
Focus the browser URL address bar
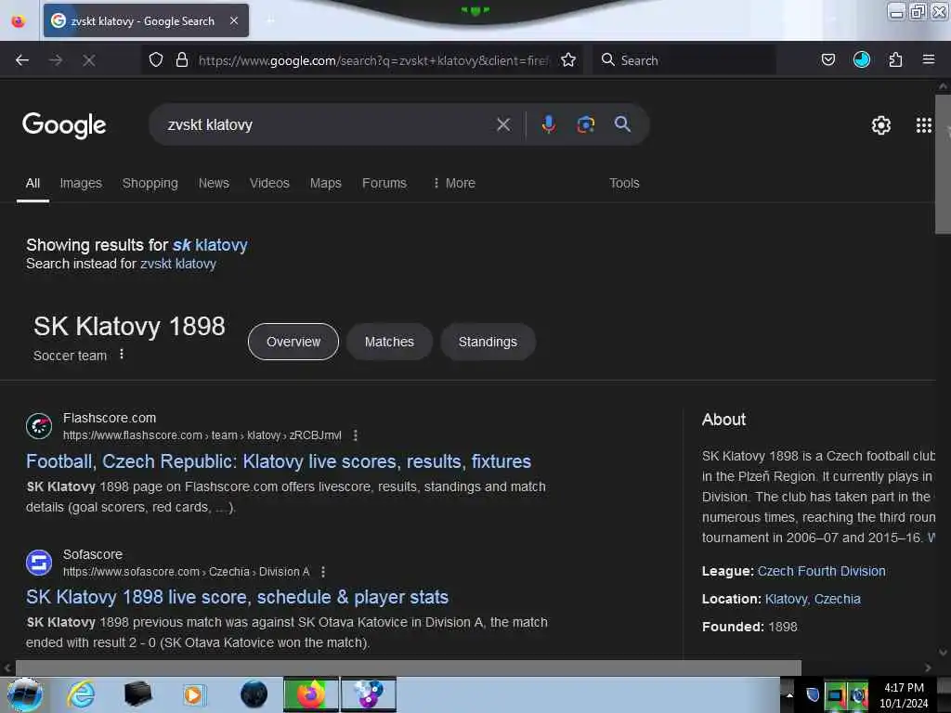(x=373, y=60)
